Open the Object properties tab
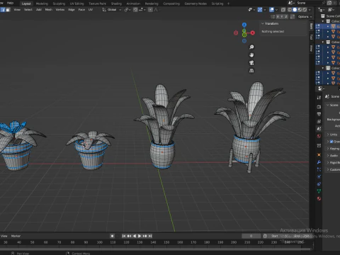The image size is (340, 255). 319,154
